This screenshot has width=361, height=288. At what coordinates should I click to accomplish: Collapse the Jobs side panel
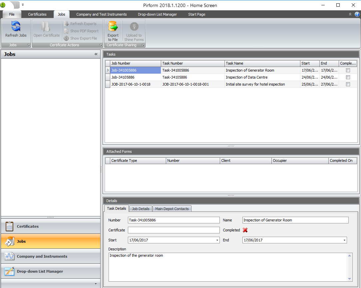pos(96,54)
